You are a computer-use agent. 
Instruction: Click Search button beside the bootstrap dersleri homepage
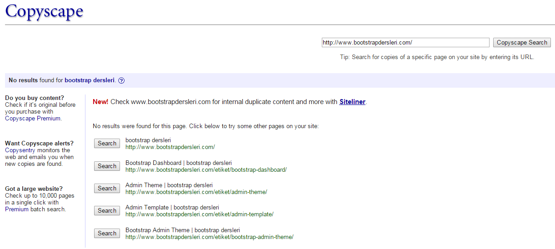pyautogui.click(x=107, y=144)
